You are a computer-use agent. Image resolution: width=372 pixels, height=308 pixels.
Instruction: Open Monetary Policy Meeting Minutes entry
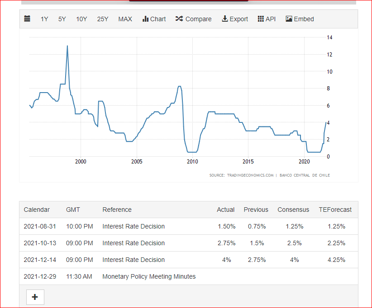coord(149,276)
